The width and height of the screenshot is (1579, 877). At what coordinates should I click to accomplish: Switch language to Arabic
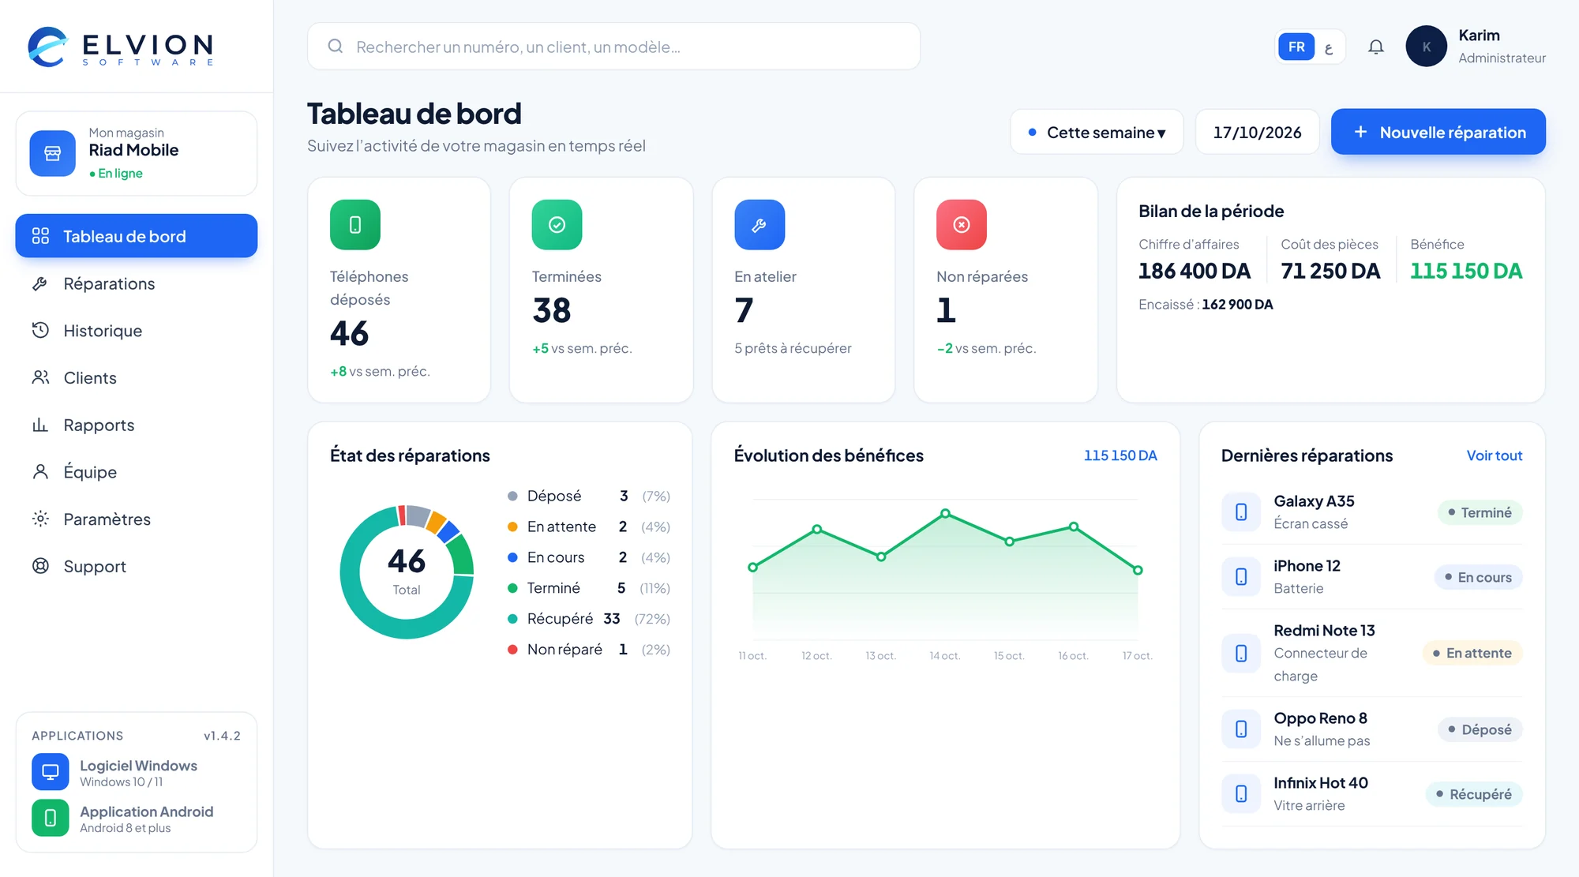[x=1329, y=47]
